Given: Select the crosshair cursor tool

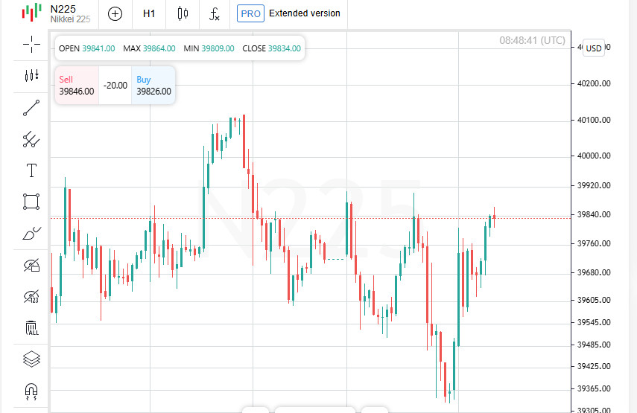Looking at the screenshot, I should [x=31, y=44].
